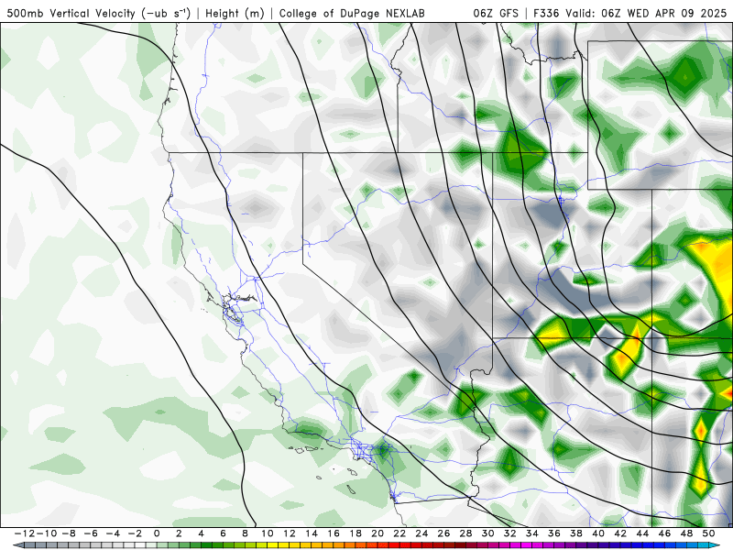Image resolution: width=733 pixels, height=550 pixels.
Task: Click the 36 color scale label
Action: pos(554,533)
